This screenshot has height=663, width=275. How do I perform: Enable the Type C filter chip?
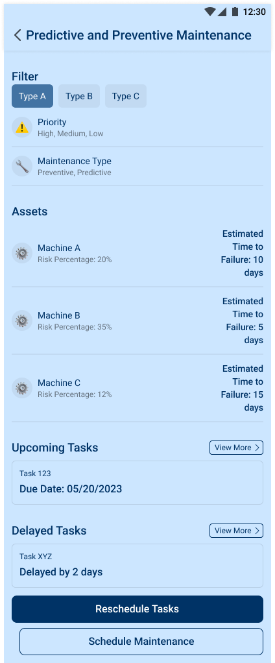pos(125,96)
